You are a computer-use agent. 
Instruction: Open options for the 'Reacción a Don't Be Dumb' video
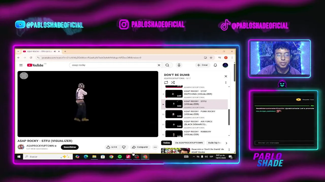pos(229,150)
